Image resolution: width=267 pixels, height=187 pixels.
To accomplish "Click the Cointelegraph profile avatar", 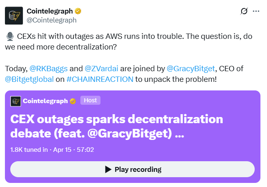I will [x=14, y=16].
